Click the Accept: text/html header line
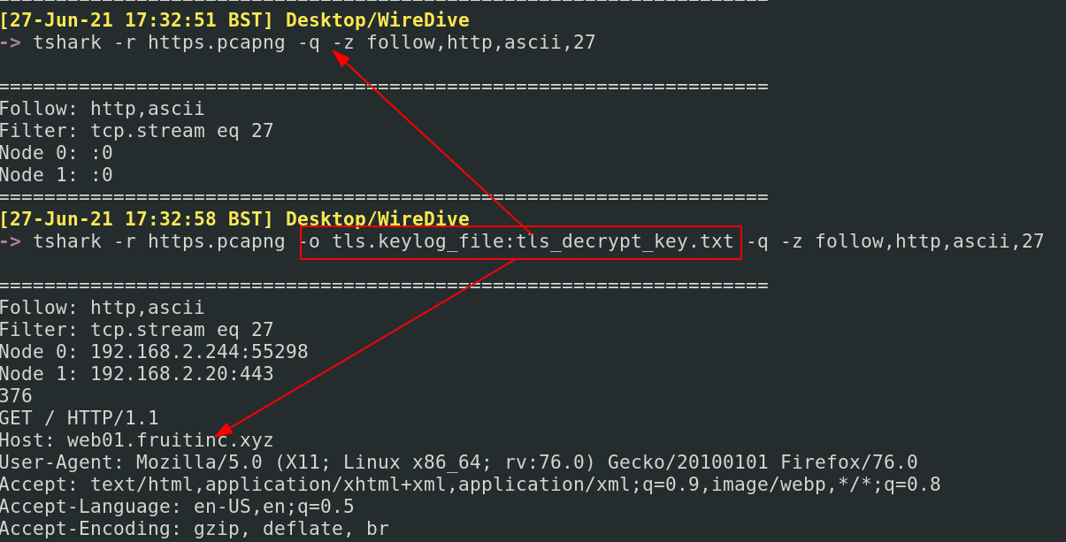Screen dimensions: 1066x542 click(470, 485)
